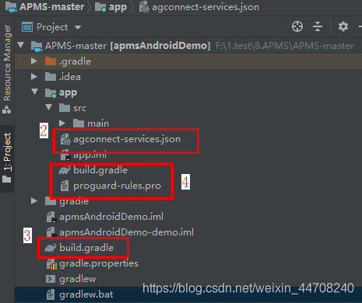
Task: Select the main folder
Action: click(x=188, y=124)
